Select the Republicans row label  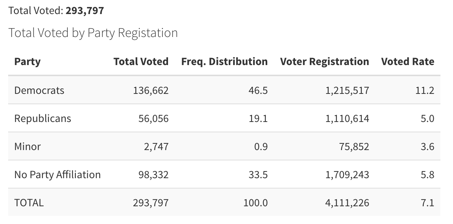[x=43, y=118]
